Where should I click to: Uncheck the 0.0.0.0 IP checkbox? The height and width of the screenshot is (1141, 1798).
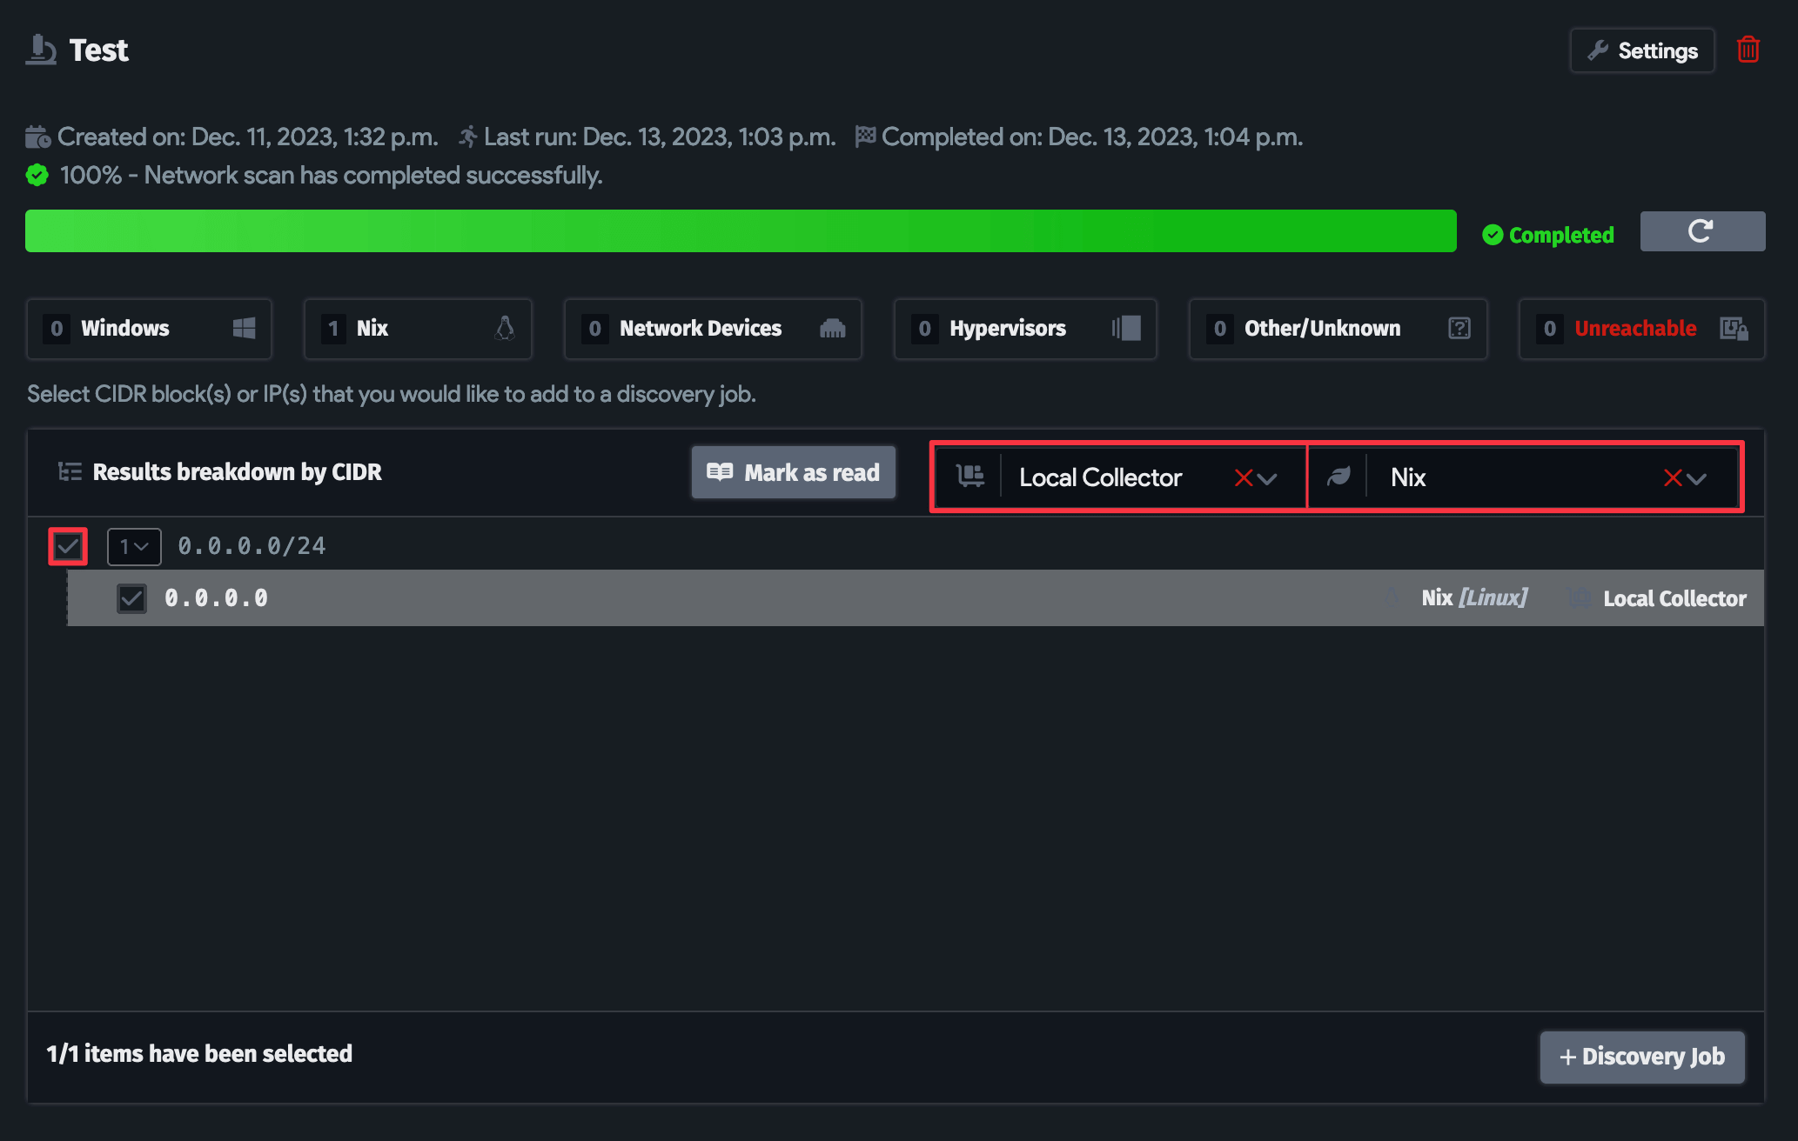[131, 598]
